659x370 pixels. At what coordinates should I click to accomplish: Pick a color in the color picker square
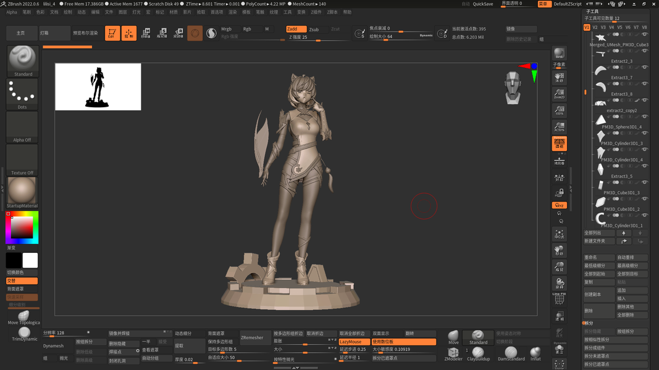tap(22, 228)
